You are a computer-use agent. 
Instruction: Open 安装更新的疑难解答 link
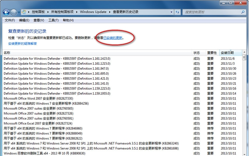point(22,43)
